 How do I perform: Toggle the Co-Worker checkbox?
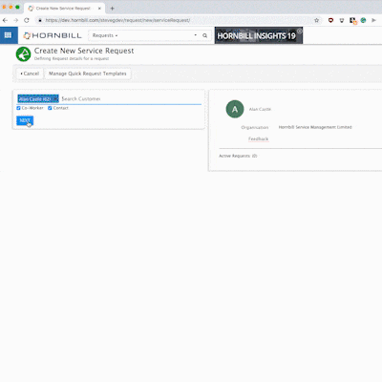click(x=18, y=108)
